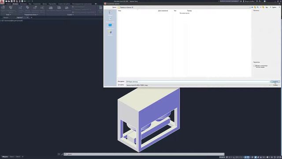Click the New drawing quick access icon

click(x=6, y=1)
